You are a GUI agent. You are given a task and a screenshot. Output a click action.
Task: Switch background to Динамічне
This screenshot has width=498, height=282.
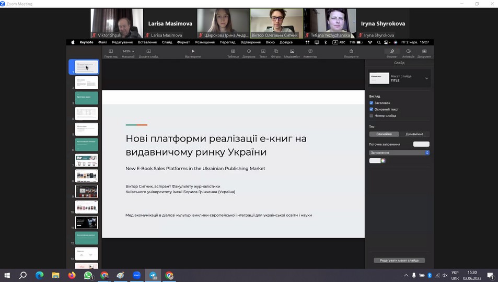click(414, 134)
